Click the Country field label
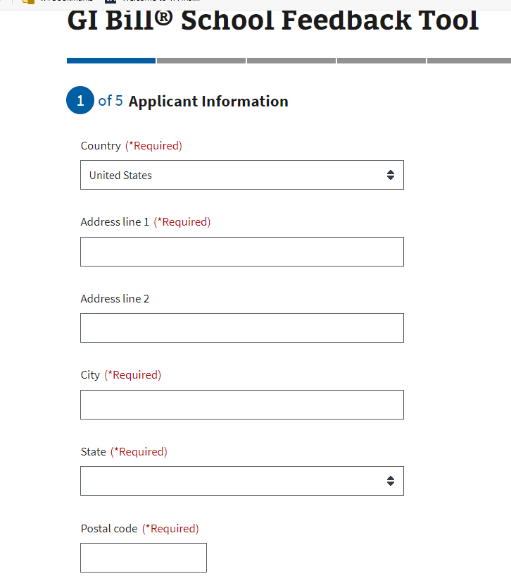This screenshot has width=511, height=581. 101,146
